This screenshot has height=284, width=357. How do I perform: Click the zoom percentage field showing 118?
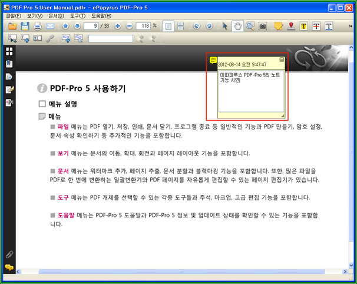[x=143, y=26]
